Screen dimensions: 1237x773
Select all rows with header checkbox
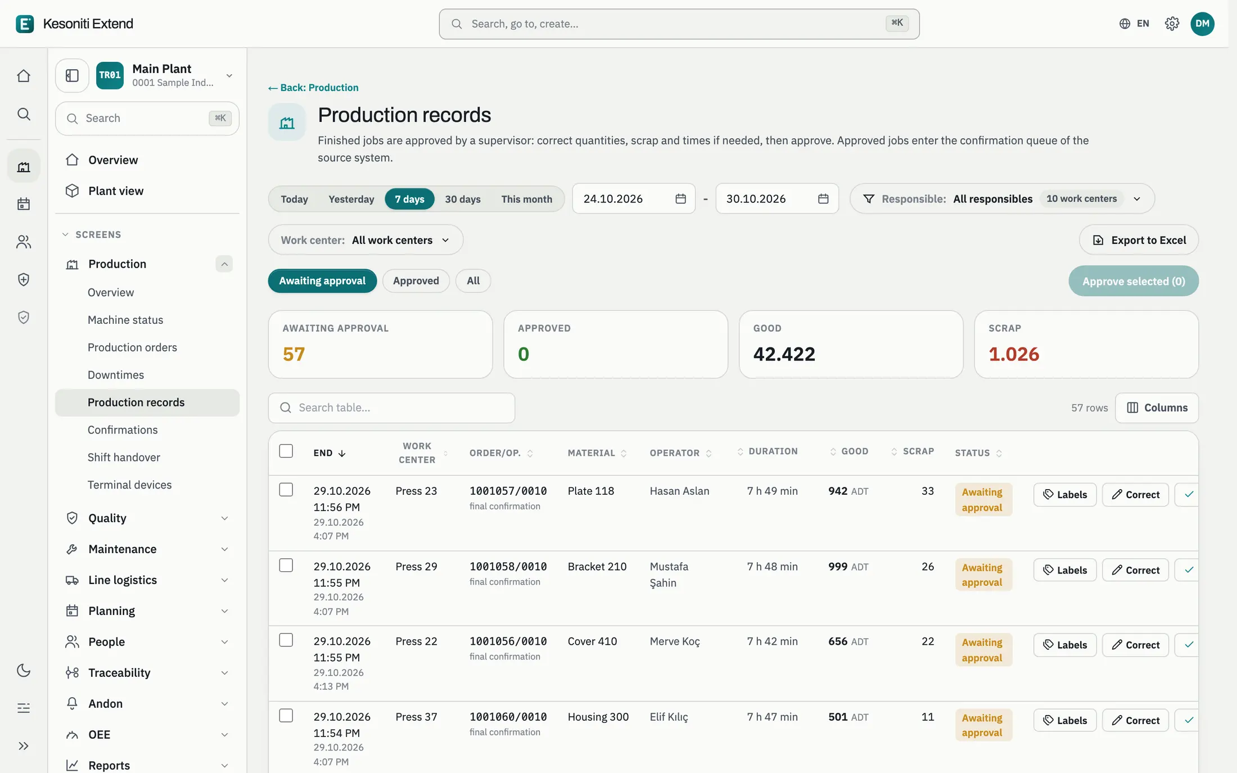[x=286, y=451]
